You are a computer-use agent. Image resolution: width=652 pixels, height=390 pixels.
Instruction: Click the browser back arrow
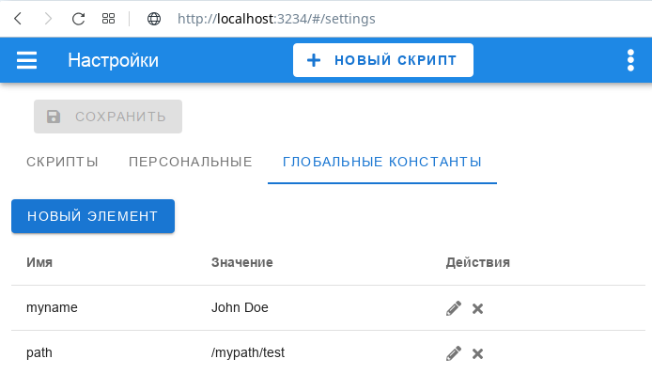click(x=18, y=19)
